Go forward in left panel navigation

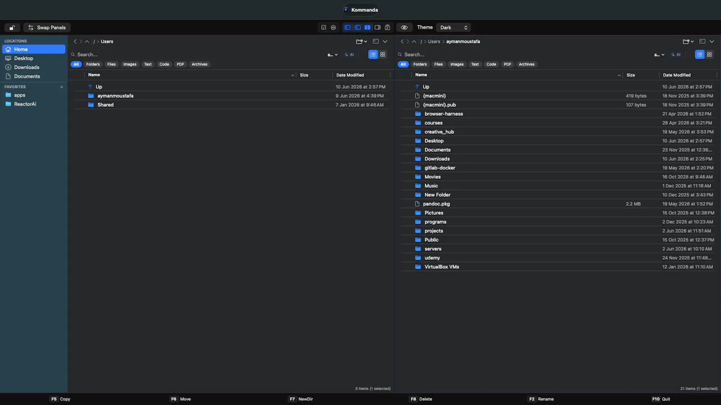[81, 41]
